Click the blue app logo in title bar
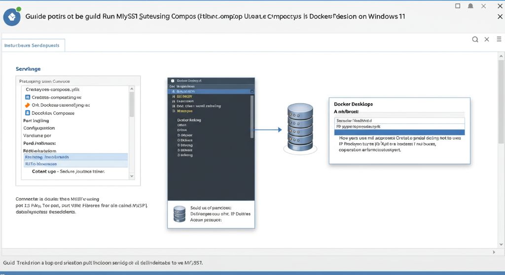The height and width of the screenshot is (275, 505). click(x=12, y=17)
